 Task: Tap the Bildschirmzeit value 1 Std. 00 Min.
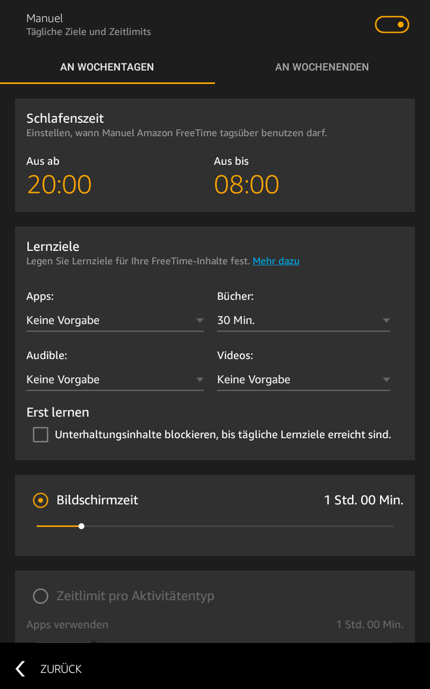[x=363, y=500]
